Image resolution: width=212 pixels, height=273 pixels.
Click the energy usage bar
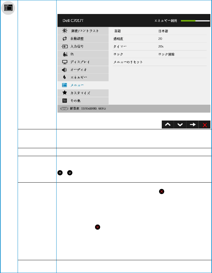pos(195,21)
